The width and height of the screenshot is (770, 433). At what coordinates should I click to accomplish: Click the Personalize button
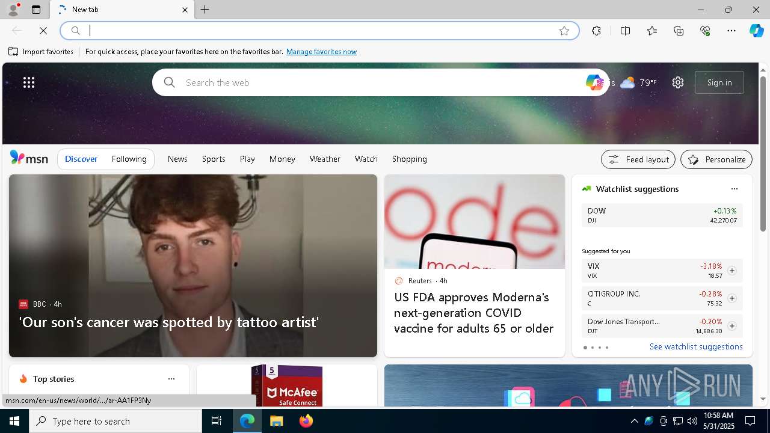[716, 159]
